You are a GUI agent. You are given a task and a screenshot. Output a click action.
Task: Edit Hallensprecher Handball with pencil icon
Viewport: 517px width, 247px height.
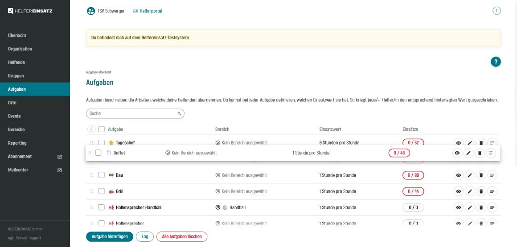pyautogui.click(x=469, y=207)
